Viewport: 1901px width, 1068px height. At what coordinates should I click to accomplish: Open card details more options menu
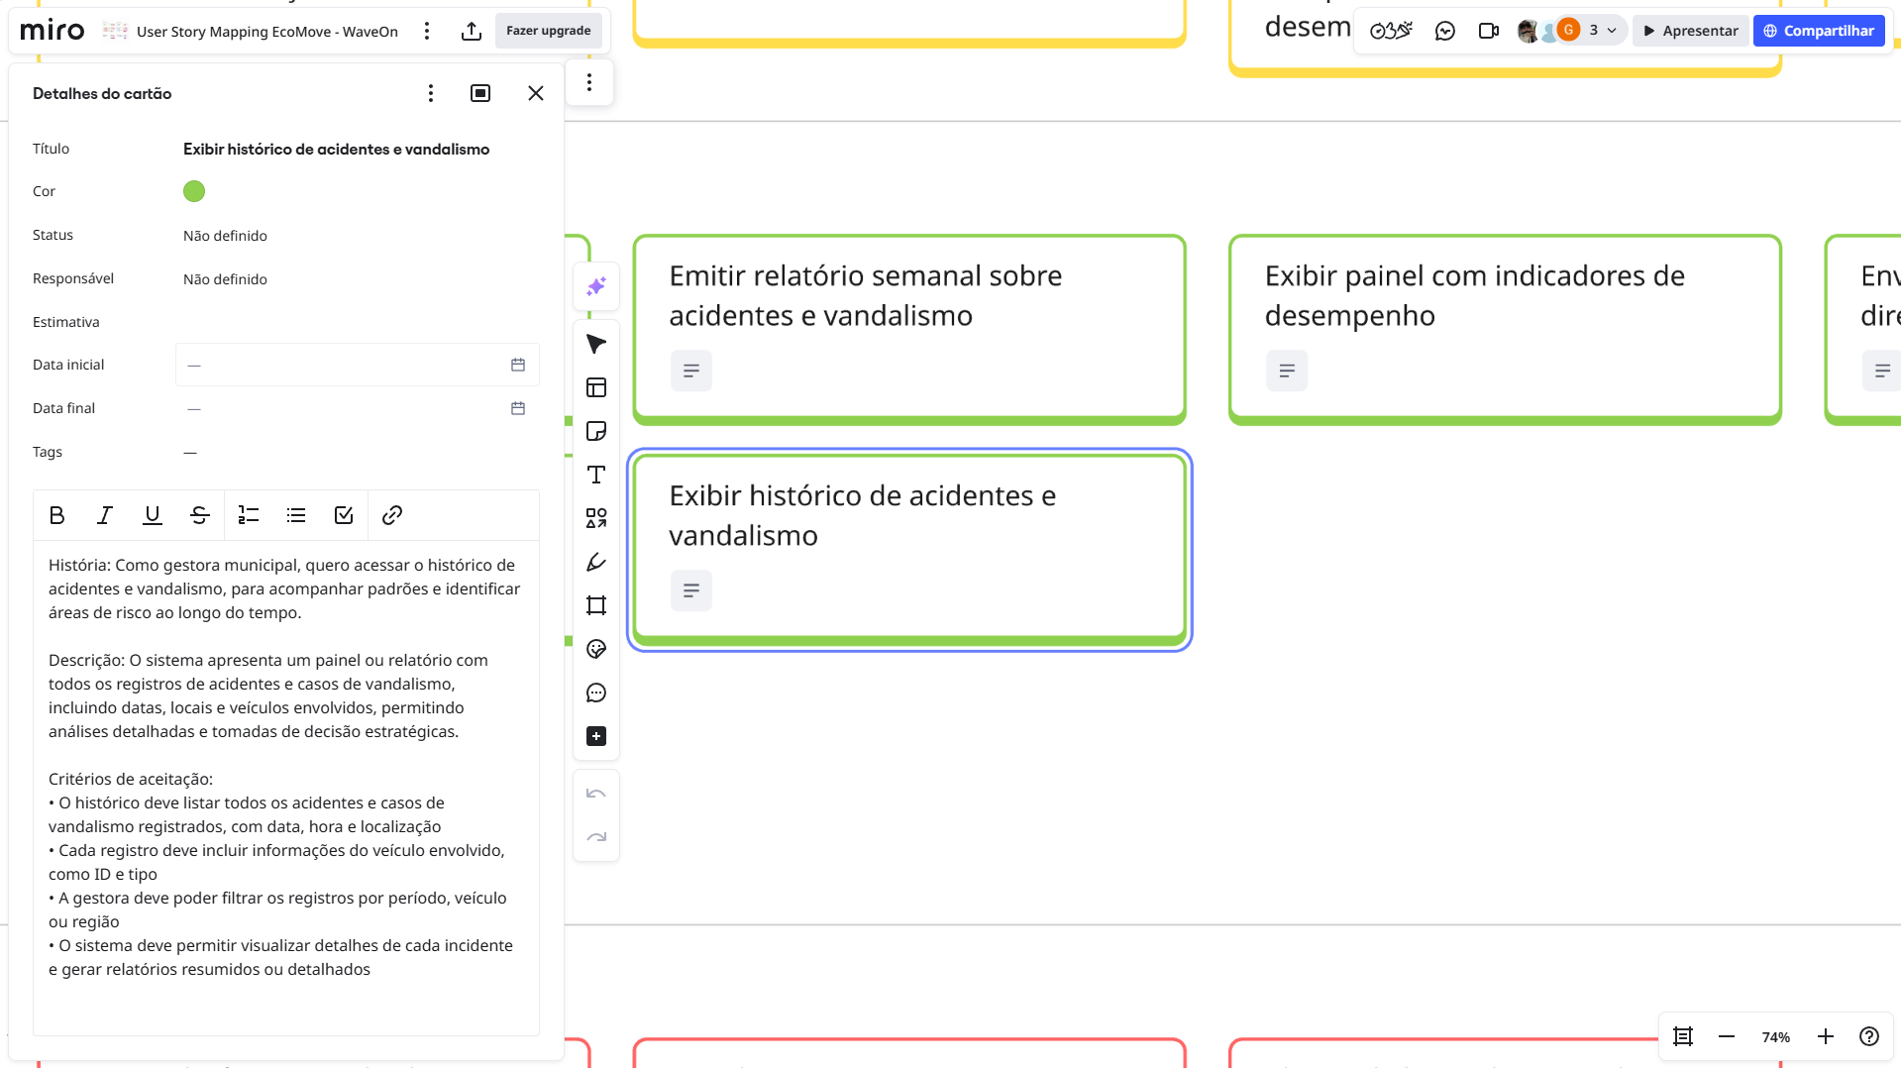pos(430,93)
